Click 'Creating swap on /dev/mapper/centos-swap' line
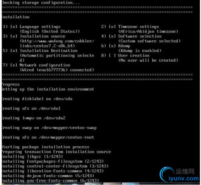The height and width of the screenshot is (185, 201). pyautogui.click(x=49, y=128)
